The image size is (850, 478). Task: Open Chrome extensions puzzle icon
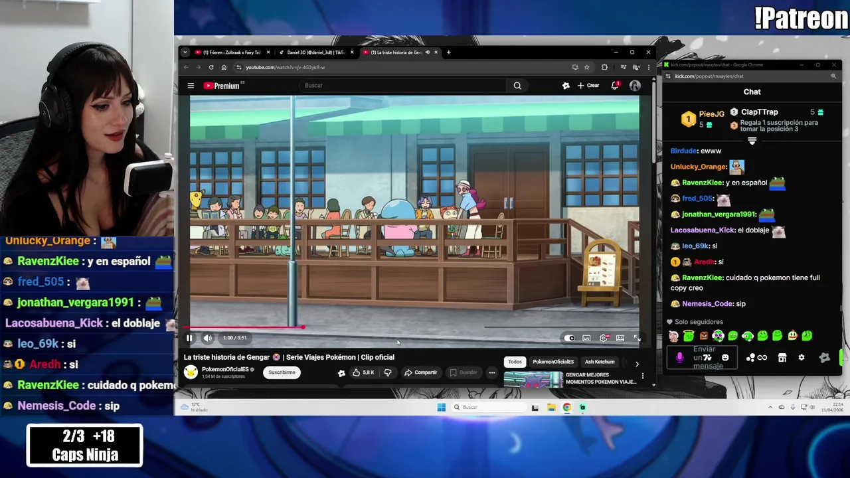coord(604,67)
